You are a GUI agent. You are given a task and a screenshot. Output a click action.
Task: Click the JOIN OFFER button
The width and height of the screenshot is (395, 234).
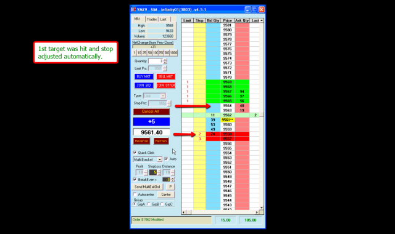[x=165, y=86]
